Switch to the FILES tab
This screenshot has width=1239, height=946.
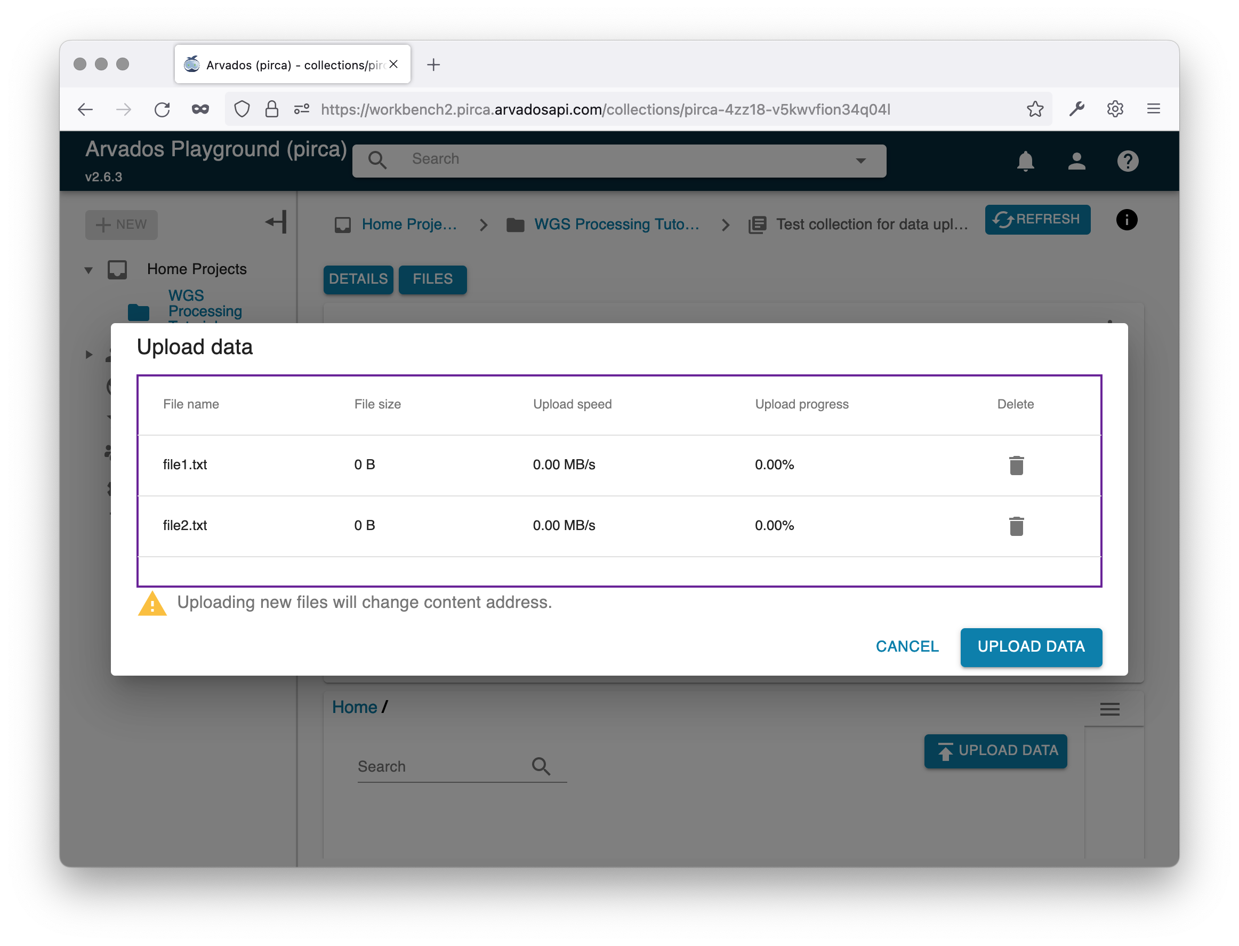pyautogui.click(x=432, y=279)
